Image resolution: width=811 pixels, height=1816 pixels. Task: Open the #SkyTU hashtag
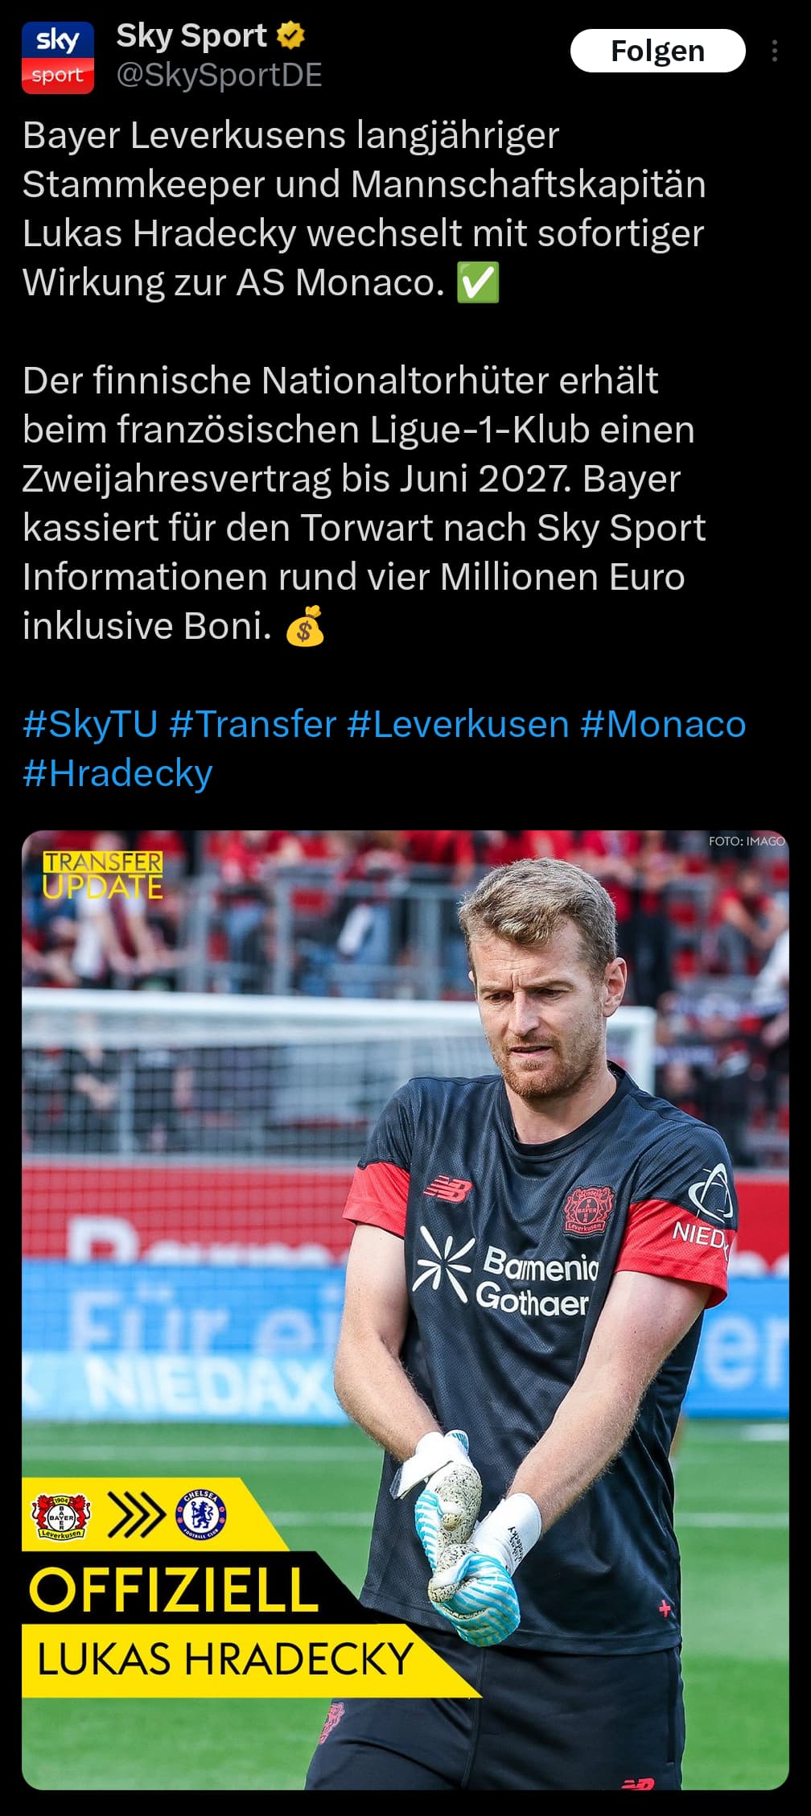pyautogui.click(x=90, y=723)
